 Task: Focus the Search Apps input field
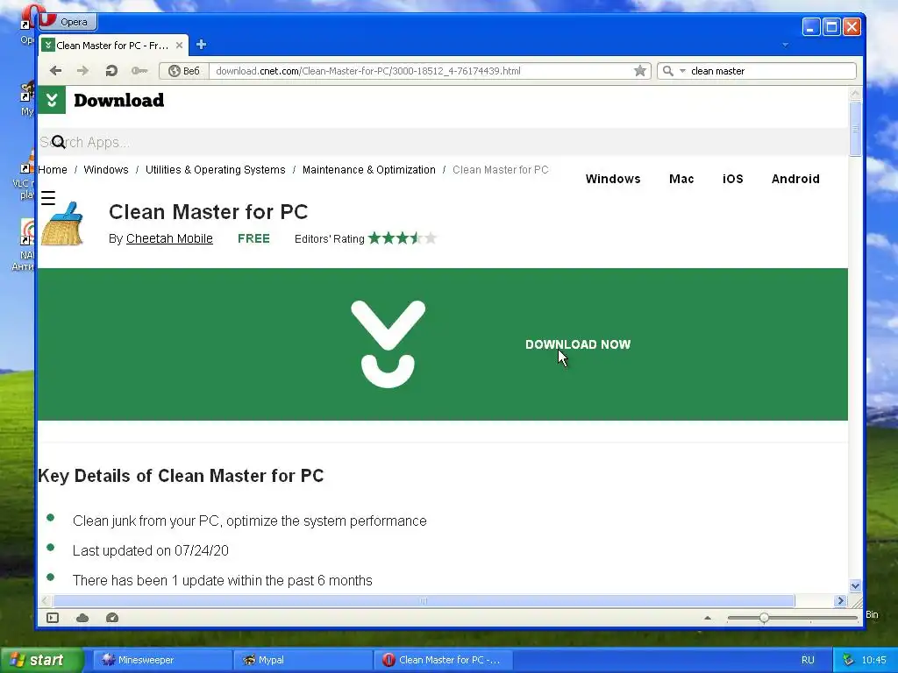tap(443, 142)
